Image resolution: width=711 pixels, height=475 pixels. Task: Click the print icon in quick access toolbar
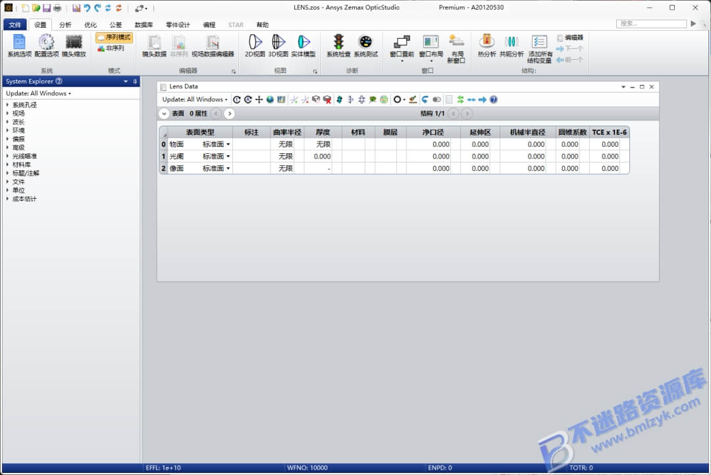[57, 8]
